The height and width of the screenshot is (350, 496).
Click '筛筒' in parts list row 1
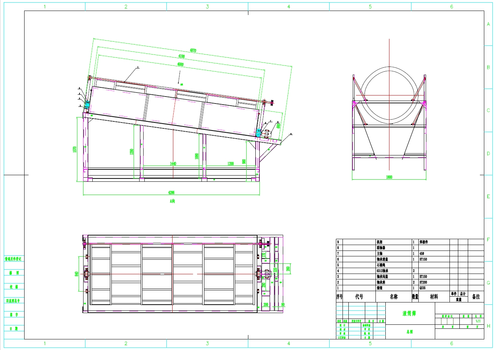click(380, 288)
